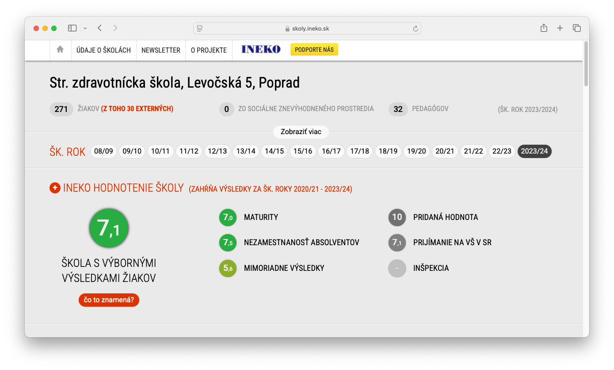Select school year 08/09

click(103, 151)
